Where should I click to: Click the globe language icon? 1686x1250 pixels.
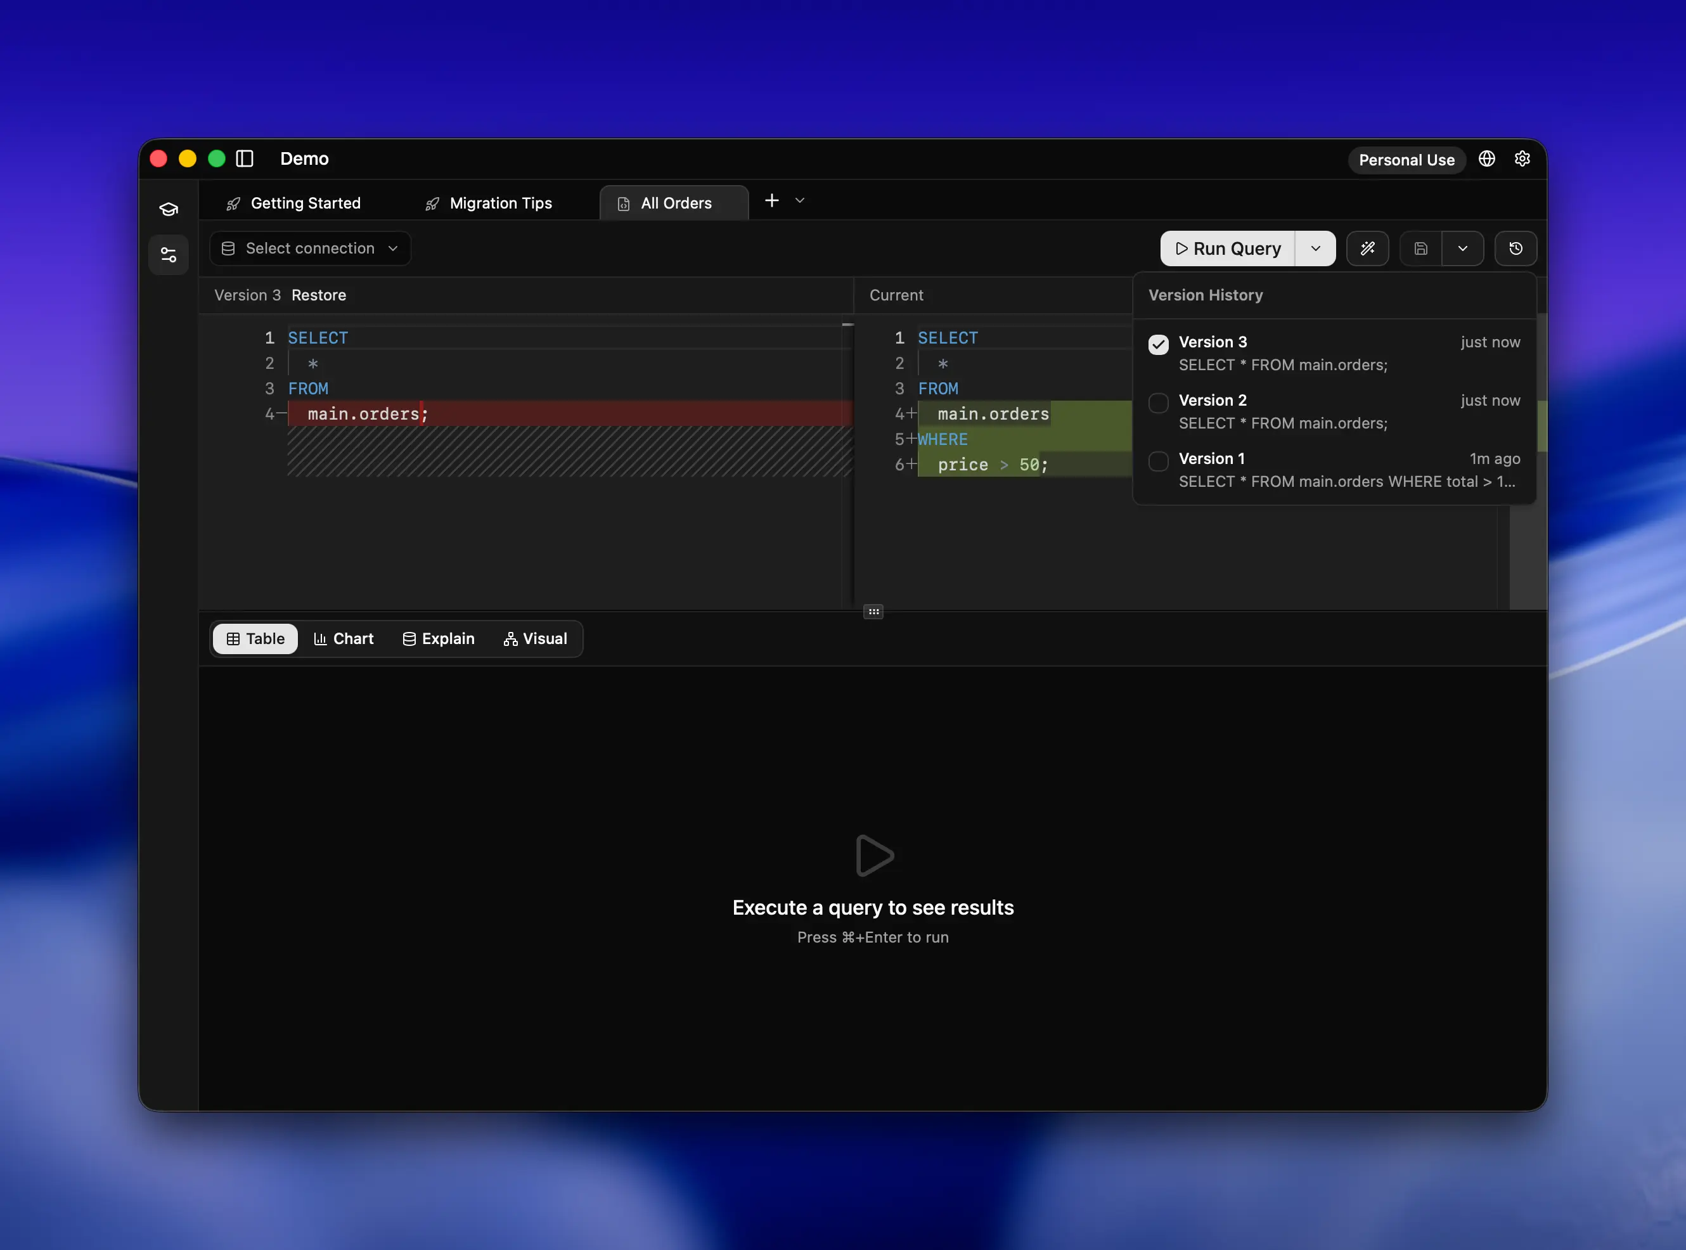tap(1486, 159)
